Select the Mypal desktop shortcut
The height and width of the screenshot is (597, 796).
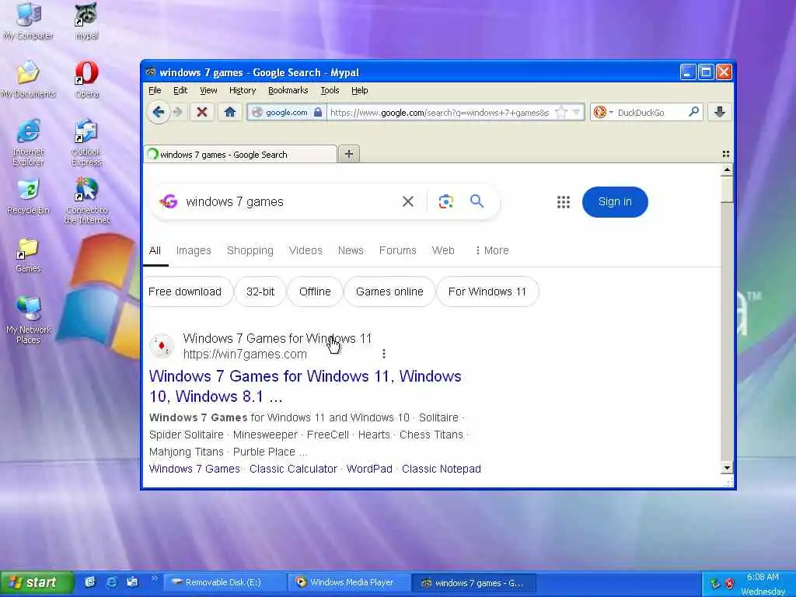[86, 21]
